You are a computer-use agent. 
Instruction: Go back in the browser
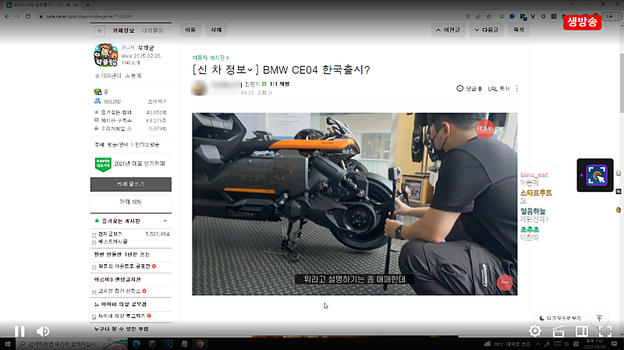point(7,16)
